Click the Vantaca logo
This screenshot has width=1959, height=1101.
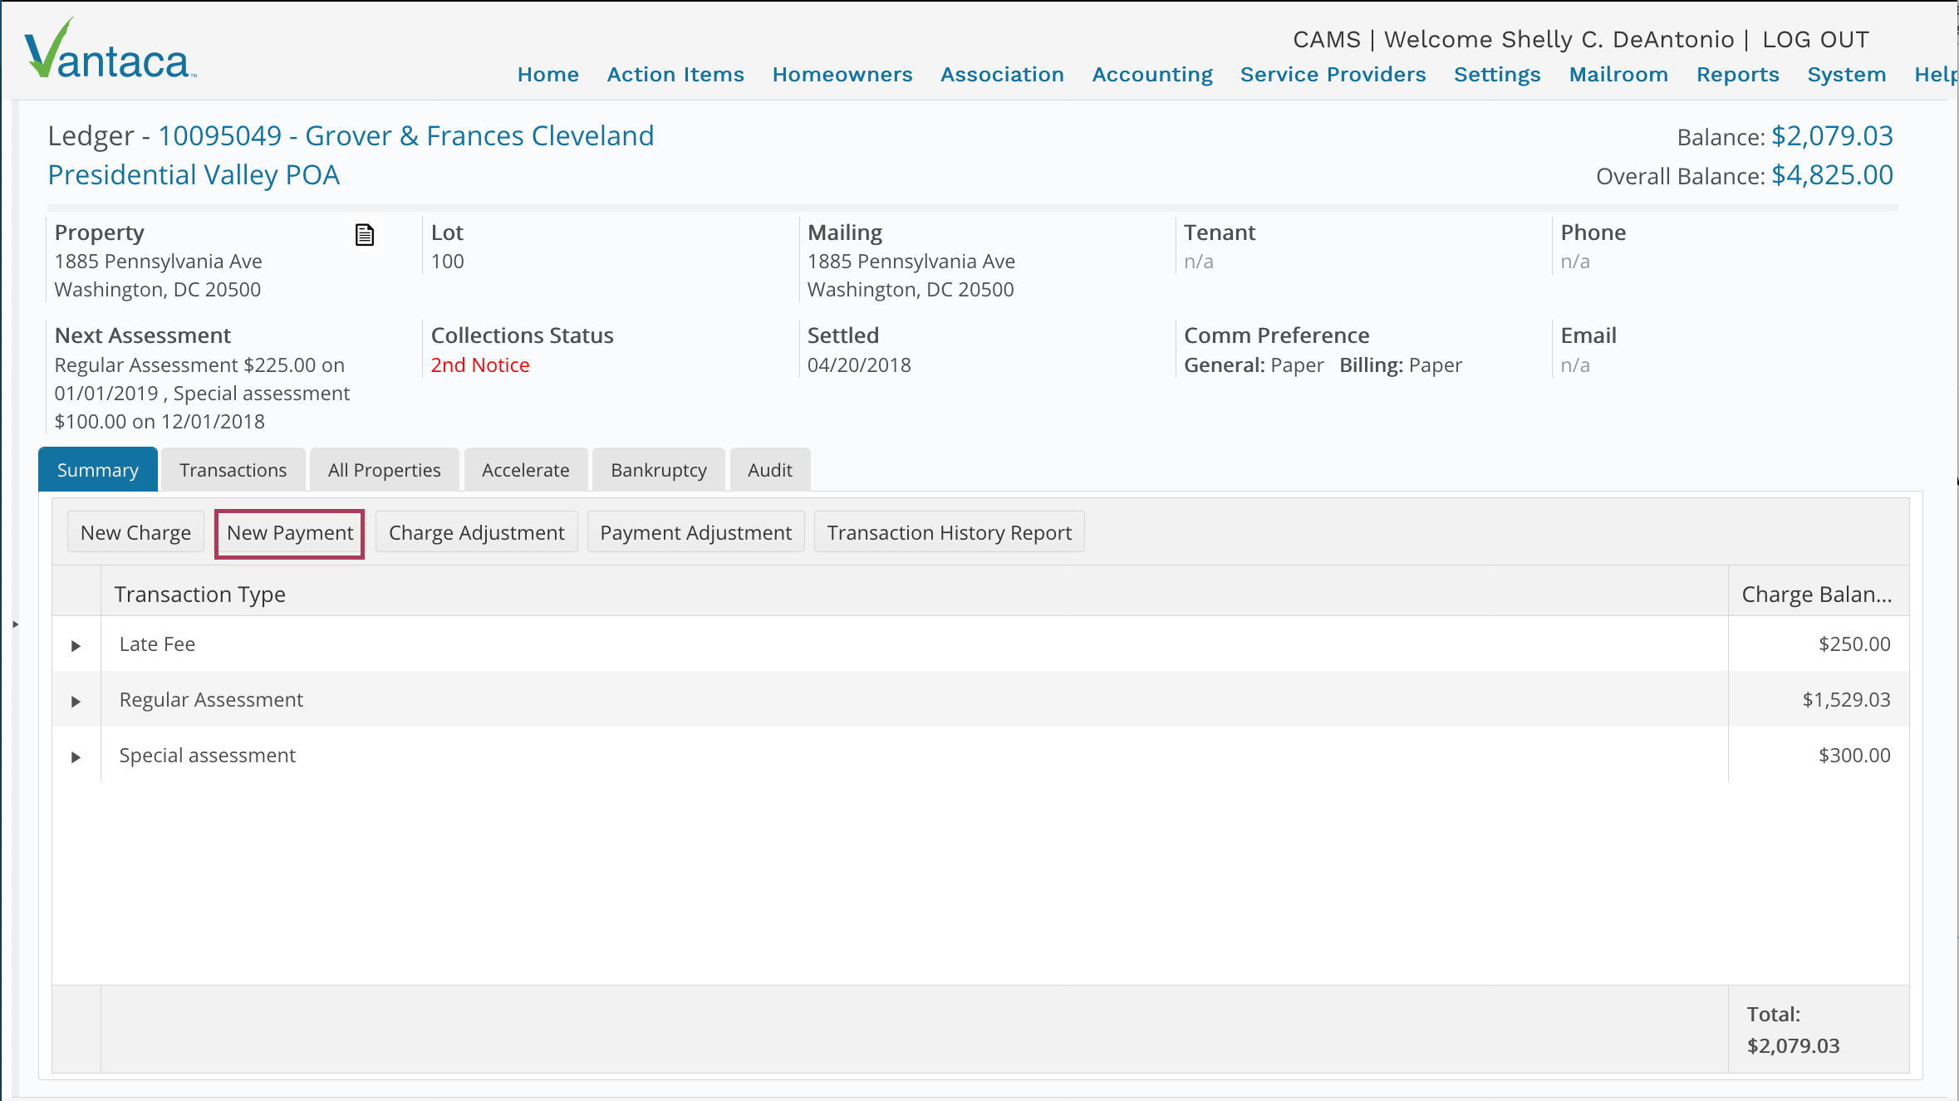(110, 51)
